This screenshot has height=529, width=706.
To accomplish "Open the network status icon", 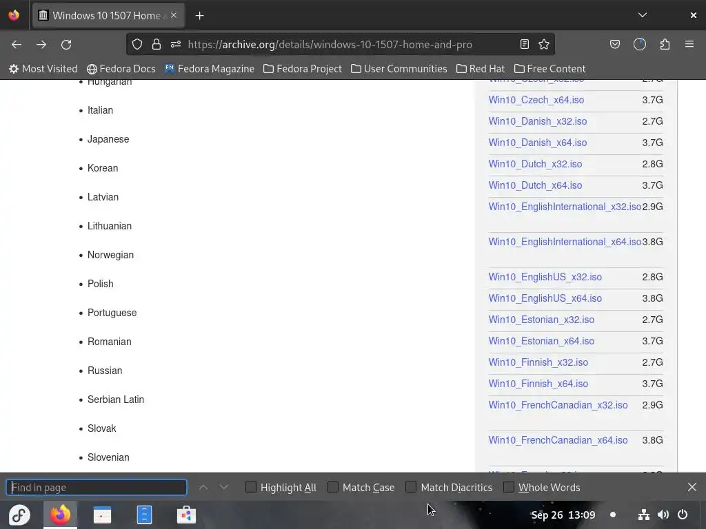I will [644, 515].
